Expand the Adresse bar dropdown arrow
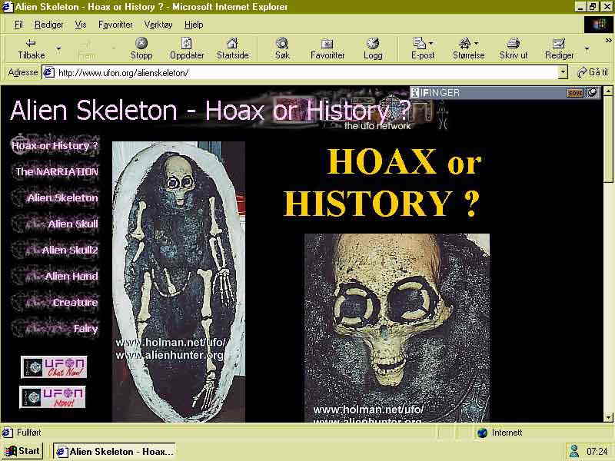The height and width of the screenshot is (461, 615). point(562,73)
